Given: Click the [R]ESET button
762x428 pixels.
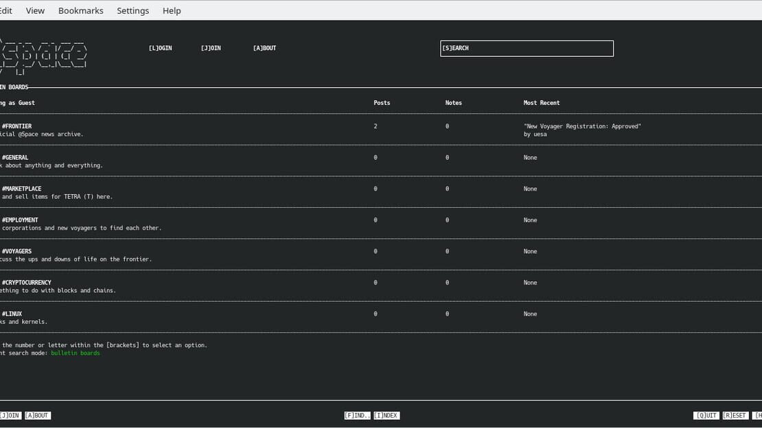Looking at the screenshot, I should [x=735, y=416].
